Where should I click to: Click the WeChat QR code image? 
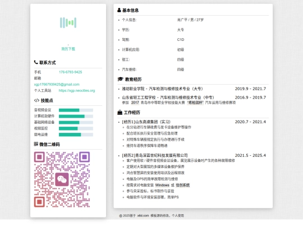click(x=62, y=179)
